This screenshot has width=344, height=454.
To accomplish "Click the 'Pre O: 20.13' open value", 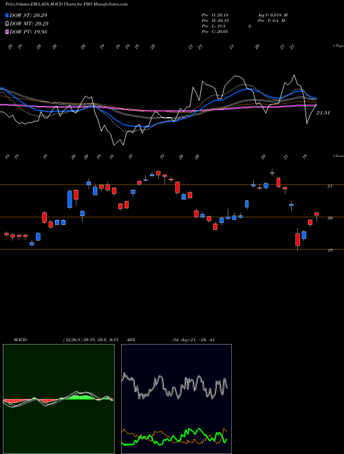I will click(x=215, y=15).
